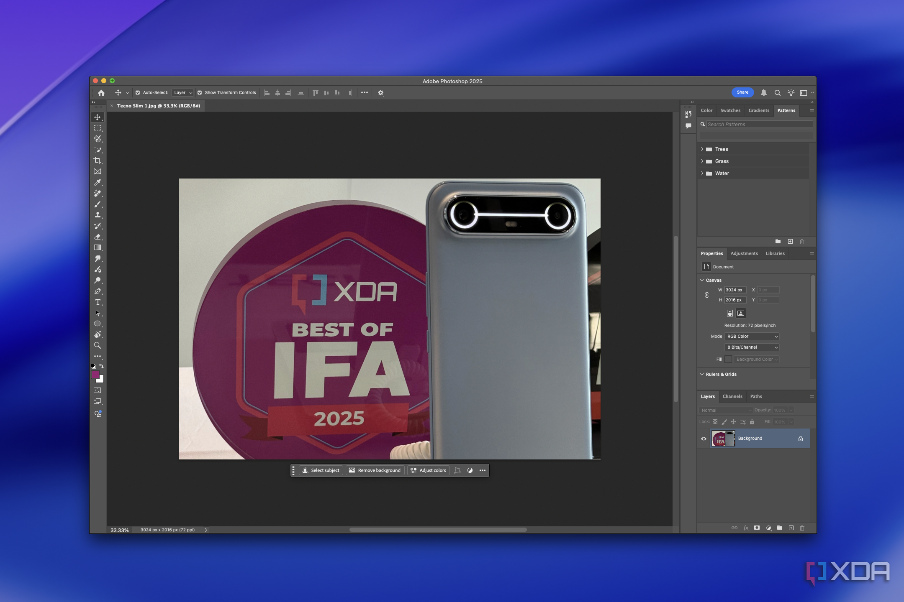Open the collapsed Comments panel icon

coord(688,126)
